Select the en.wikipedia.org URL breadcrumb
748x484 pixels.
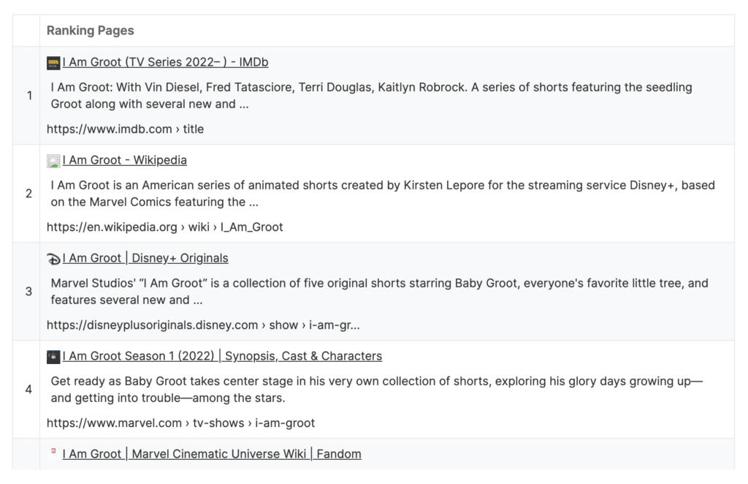click(x=164, y=227)
